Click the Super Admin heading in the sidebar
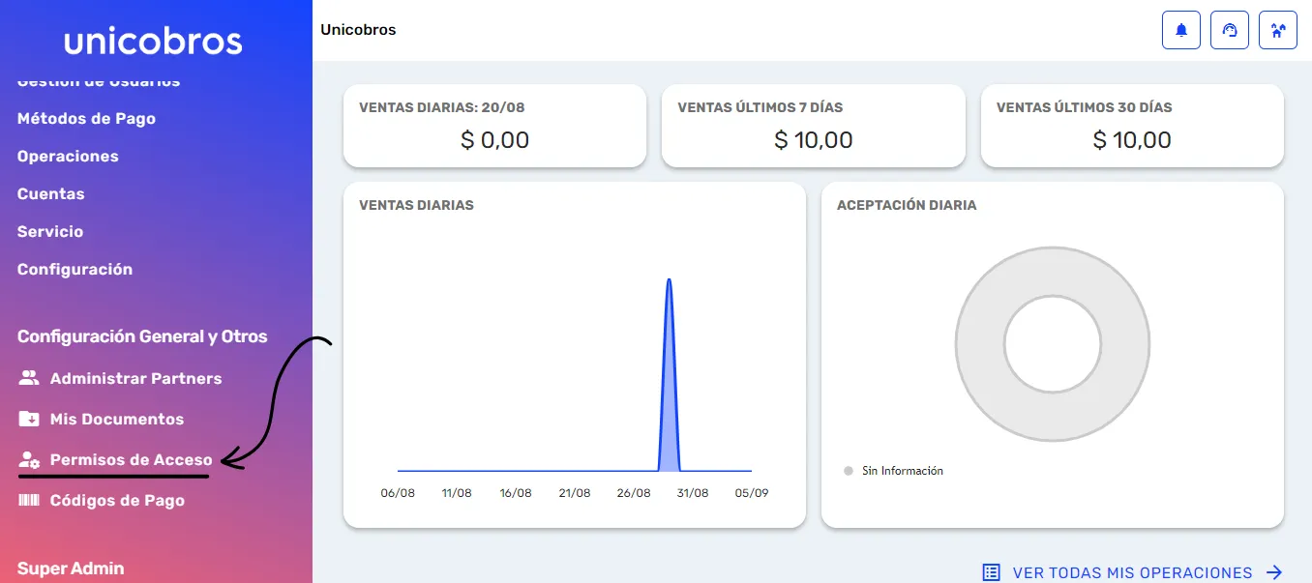Screen dimensions: 1312x583 (x=71, y=568)
